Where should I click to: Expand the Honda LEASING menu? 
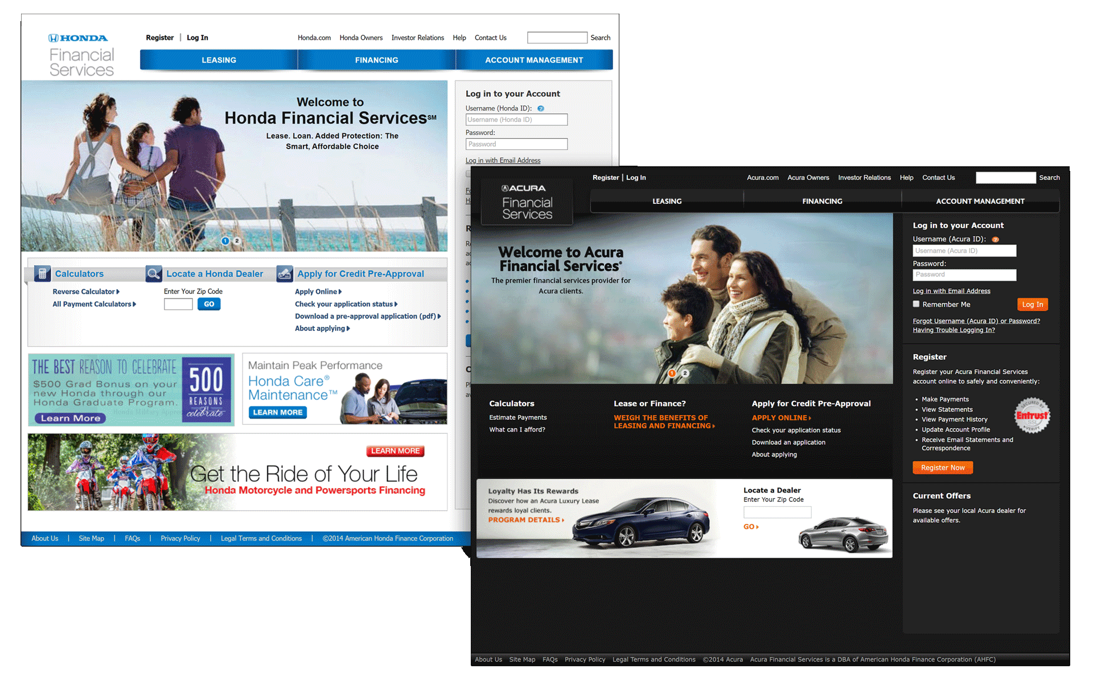pyautogui.click(x=219, y=60)
